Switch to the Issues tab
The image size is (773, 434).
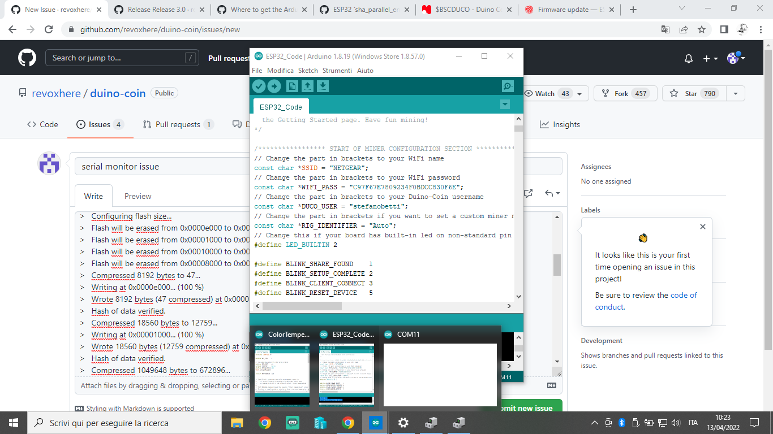100,124
